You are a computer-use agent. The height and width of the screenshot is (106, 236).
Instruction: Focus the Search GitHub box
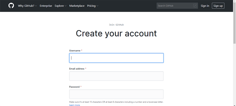(177, 6)
